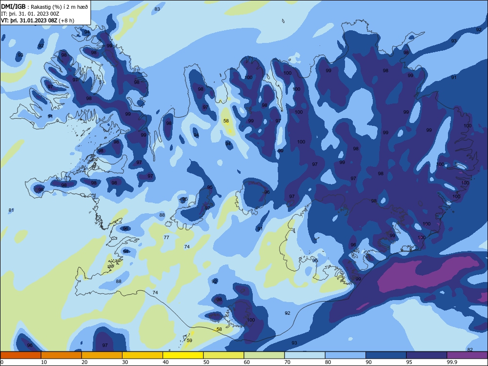The height and width of the screenshot is (366, 488).
Task: Click the humidity value 81 on the map
Action: (11, 210)
